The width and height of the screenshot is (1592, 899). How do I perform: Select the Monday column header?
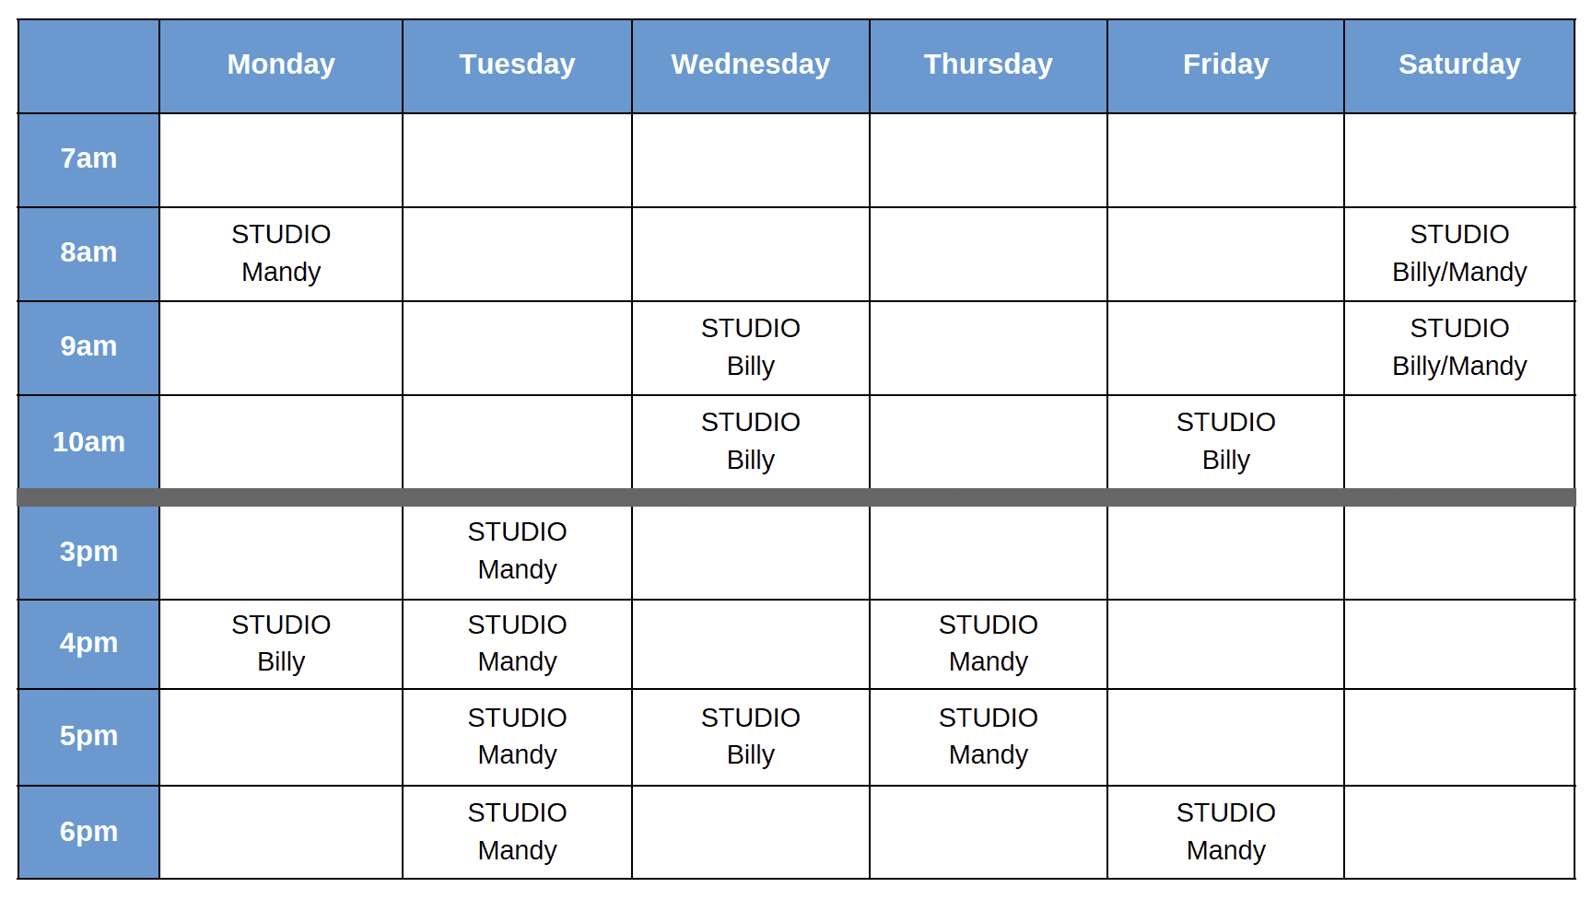point(281,66)
